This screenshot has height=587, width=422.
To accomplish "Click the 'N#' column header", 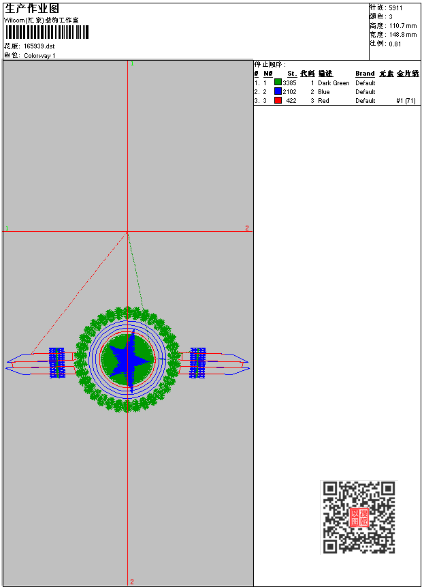I will pyautogui.click(x=268, y=74).
